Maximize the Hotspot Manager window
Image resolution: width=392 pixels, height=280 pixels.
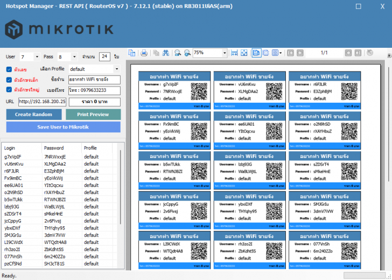click(358, 6)
